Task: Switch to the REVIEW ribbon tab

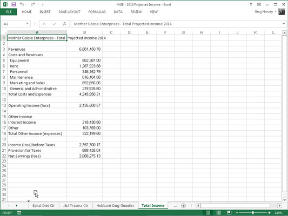Action: 136,12
